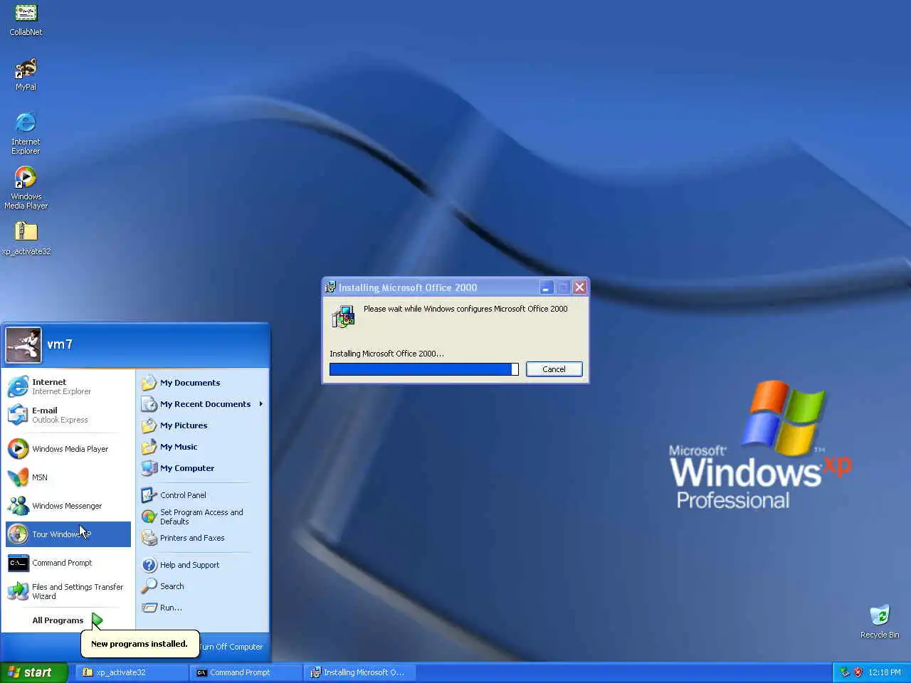Image resolution: width=911 pixels, height=683 pixels.
Task: Open My Pictures folder
Action: pyautogui.click(x=204, y=425)
